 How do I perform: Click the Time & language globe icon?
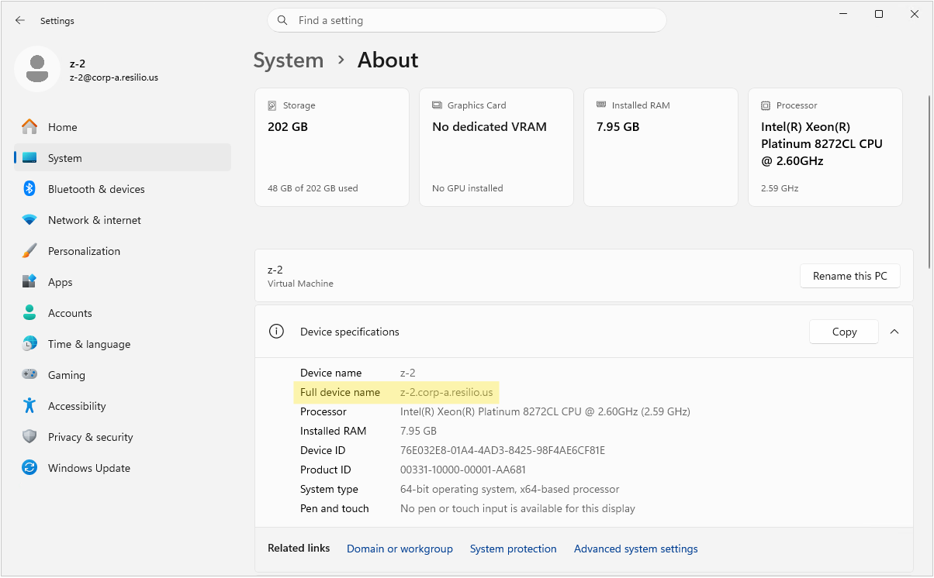29,344
